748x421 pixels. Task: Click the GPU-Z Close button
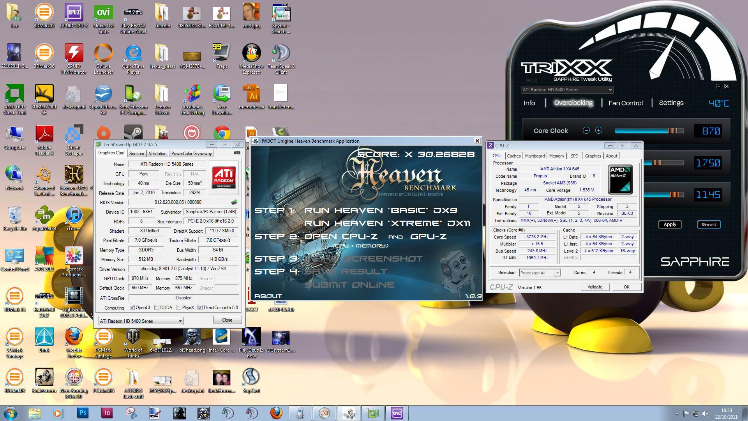pyautogui.click(x=227, y=320)
